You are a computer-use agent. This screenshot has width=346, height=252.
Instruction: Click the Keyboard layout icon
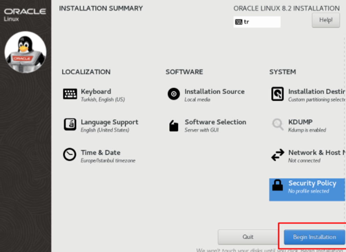[x=70, y=94]
